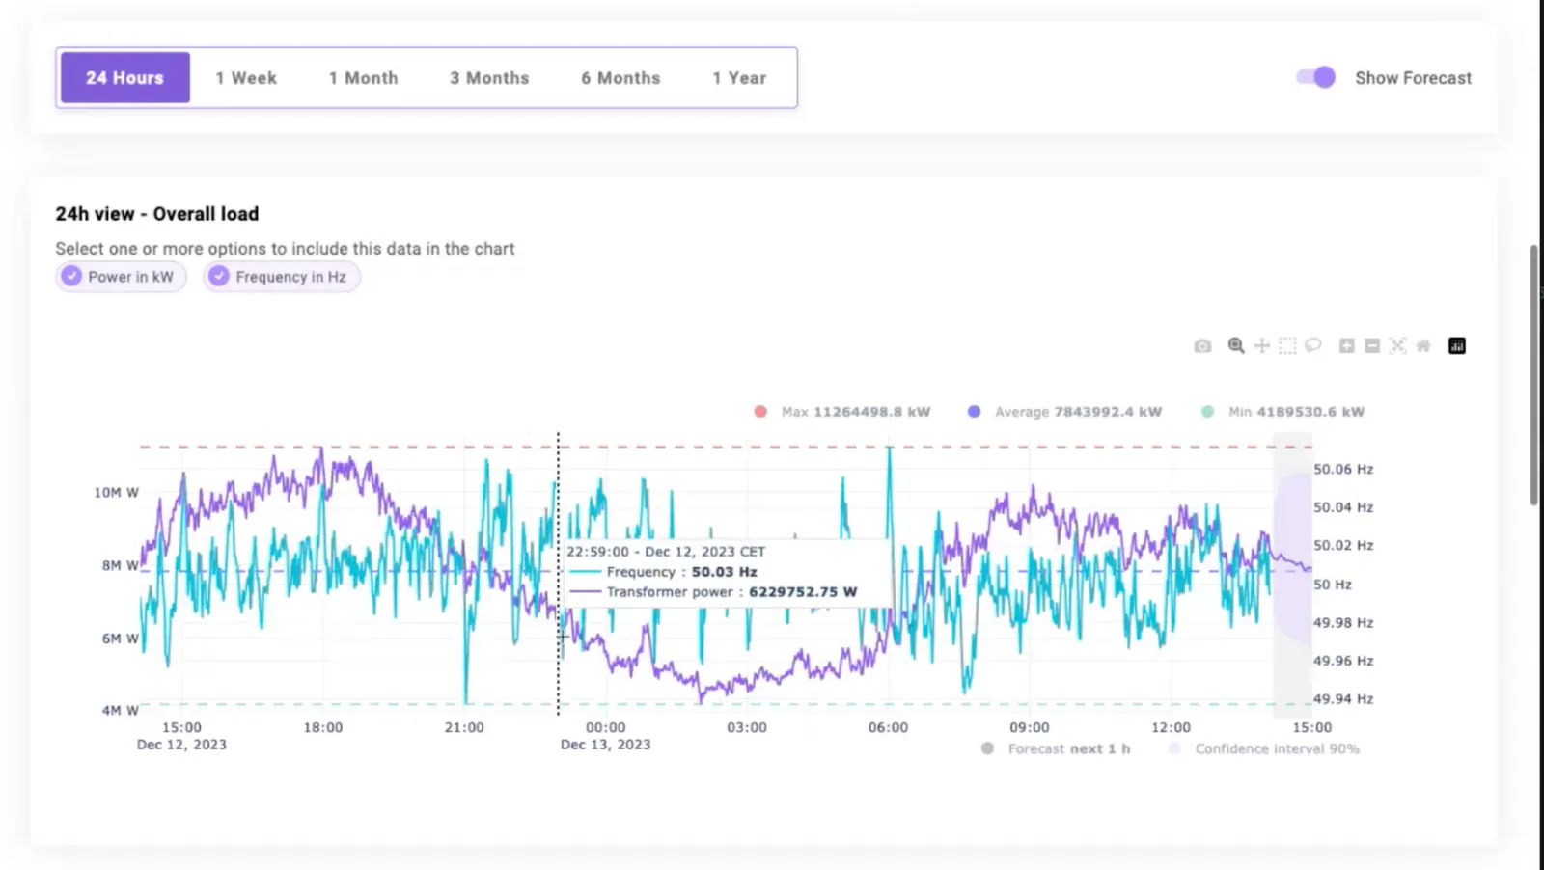
Task: Reset axes with the home icon
Action: 1423,345
